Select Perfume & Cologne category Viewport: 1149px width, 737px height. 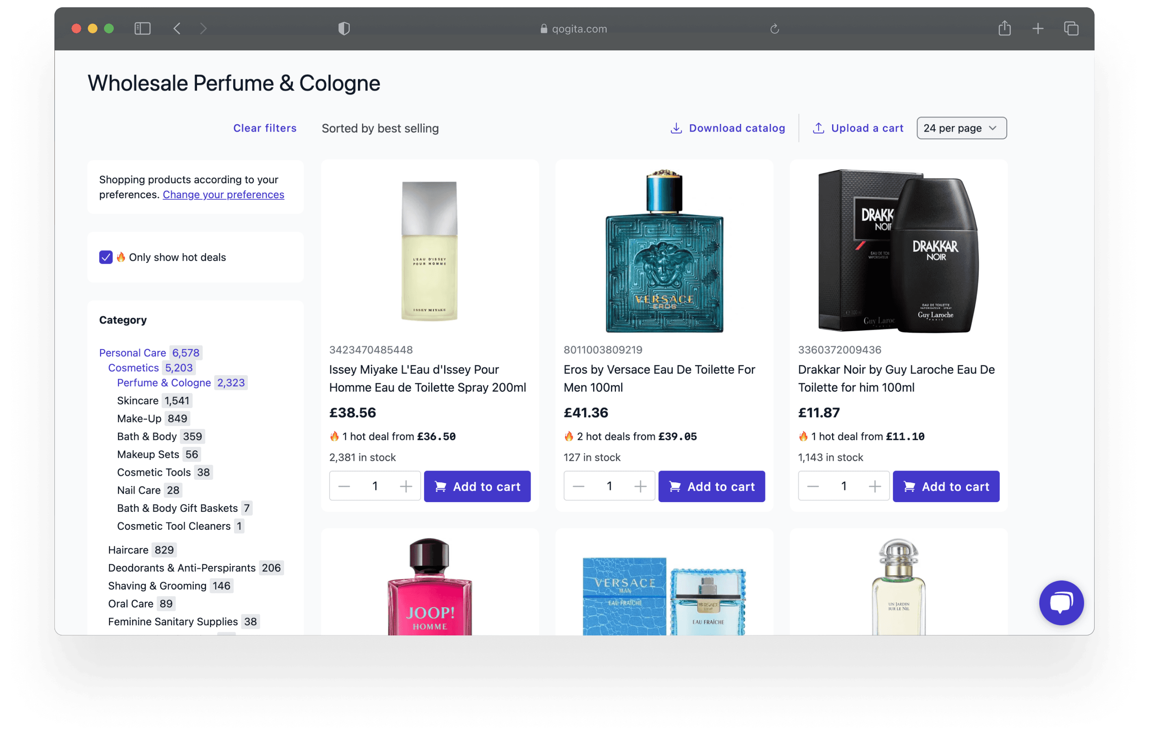click(x=164, y=382)
